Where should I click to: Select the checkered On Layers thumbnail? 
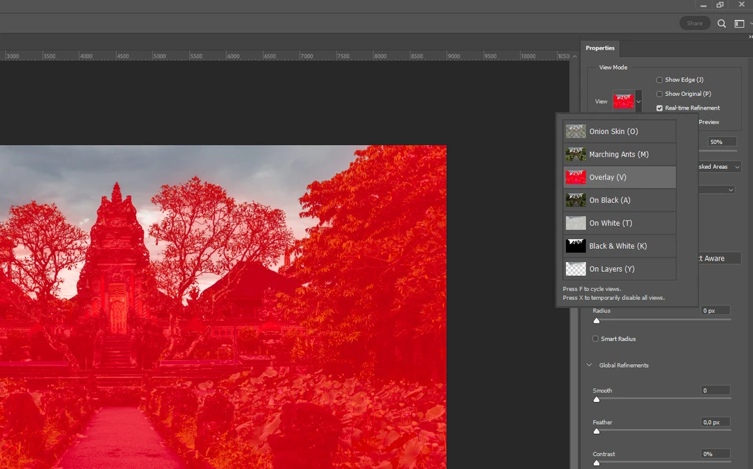point(575,268)
